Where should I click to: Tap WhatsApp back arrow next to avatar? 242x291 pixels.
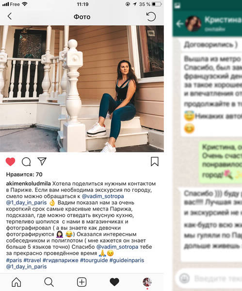pos(179,24)
